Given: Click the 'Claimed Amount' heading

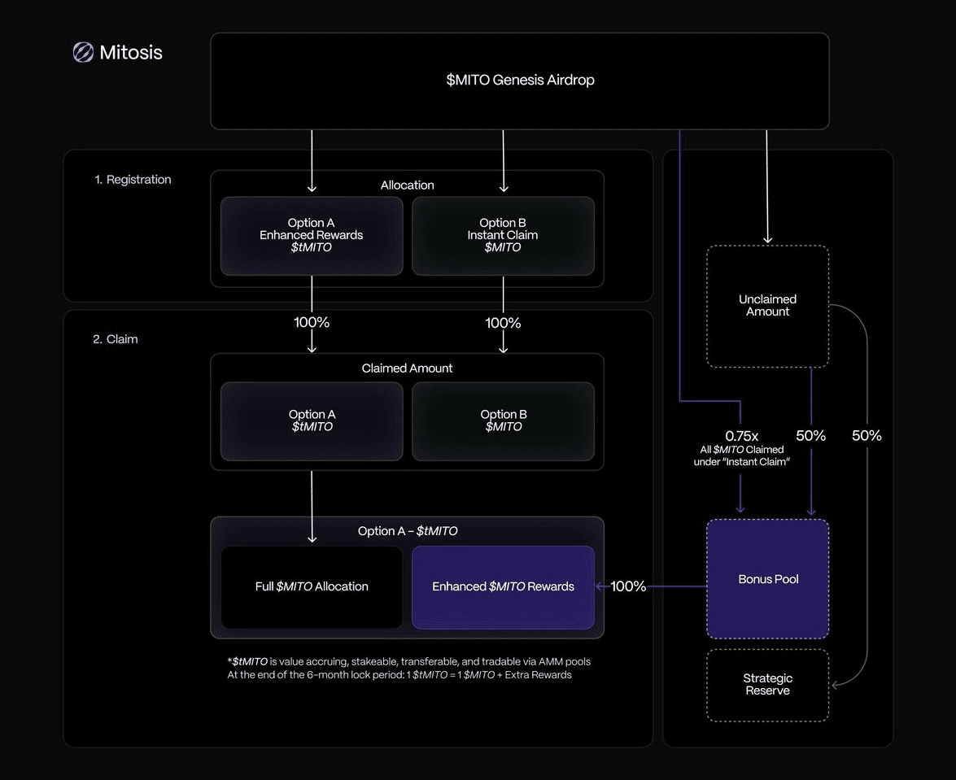Looking at the screenshot, I should click(x=408, y=368).
